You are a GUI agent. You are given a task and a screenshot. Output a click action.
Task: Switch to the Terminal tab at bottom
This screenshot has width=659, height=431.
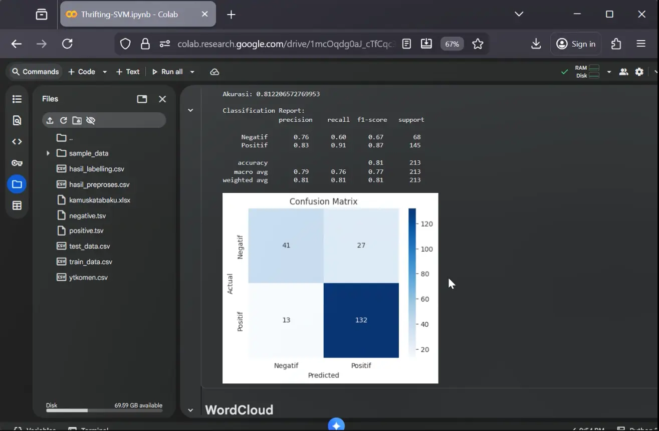click(x=93, y=428)
